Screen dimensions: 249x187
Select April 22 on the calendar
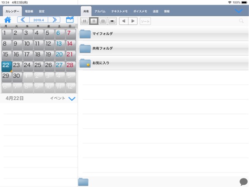[7, 66]
